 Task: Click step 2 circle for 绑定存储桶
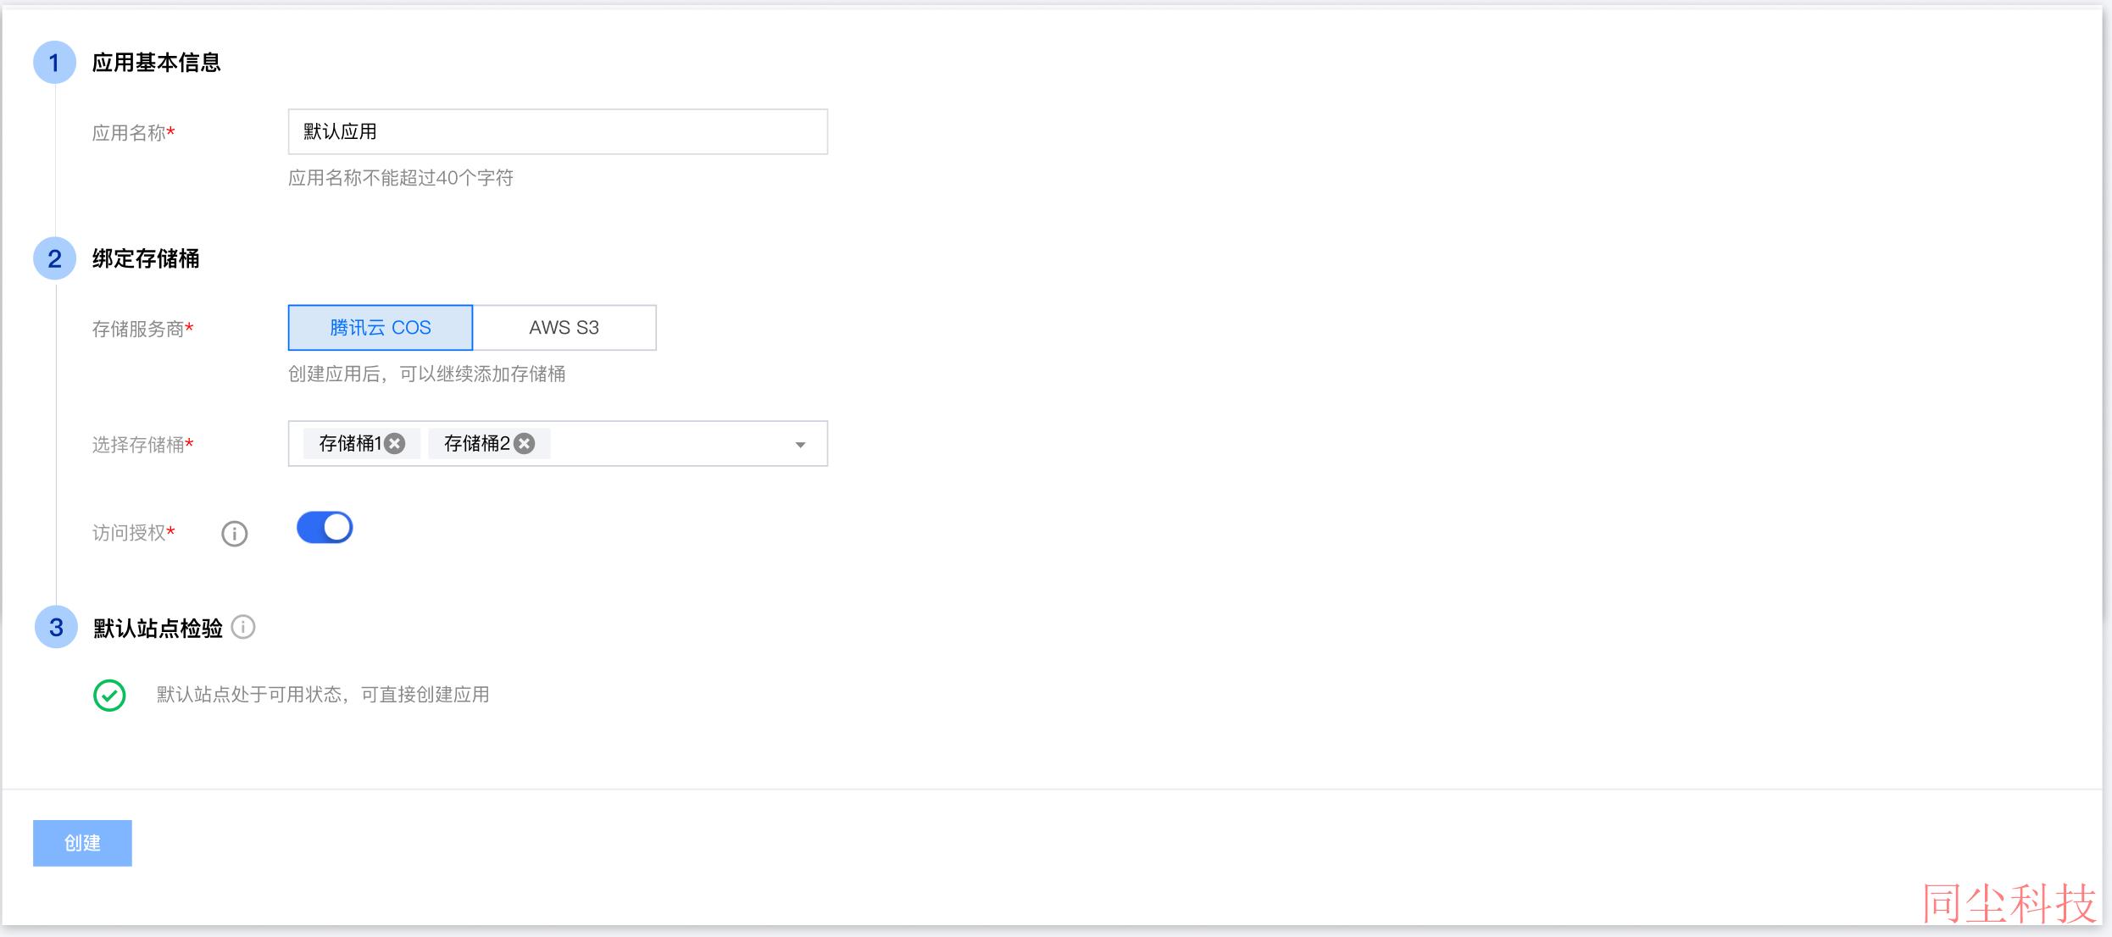tap(54, 258)
